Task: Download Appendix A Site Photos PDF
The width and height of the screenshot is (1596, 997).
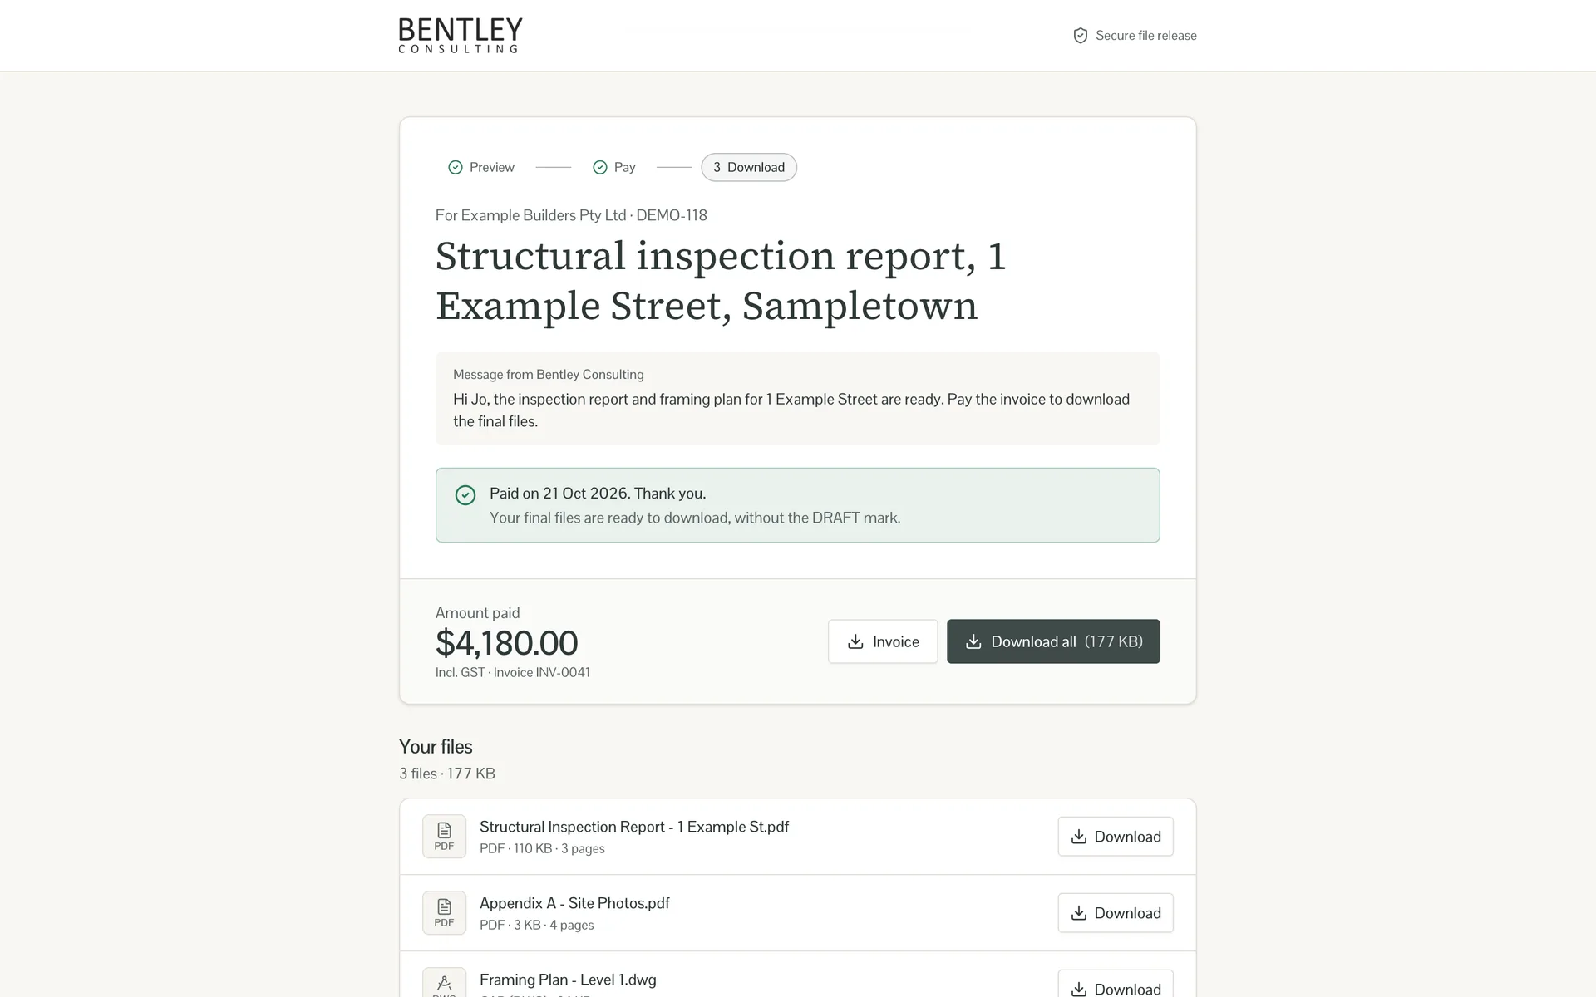Action: point(1116,913)
